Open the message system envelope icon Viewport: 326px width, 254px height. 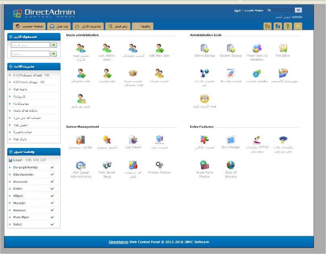[298, 26]
